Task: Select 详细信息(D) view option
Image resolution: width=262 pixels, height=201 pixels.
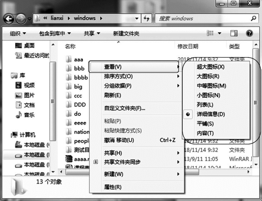Action: click(217, 114)
